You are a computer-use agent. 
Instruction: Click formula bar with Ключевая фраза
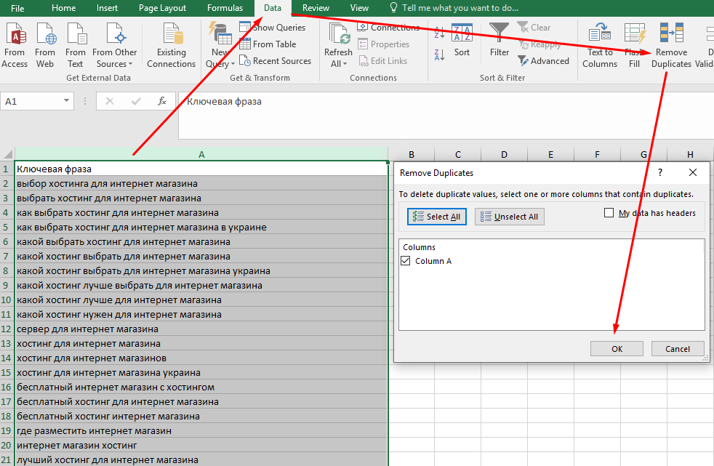coord(446,116)
